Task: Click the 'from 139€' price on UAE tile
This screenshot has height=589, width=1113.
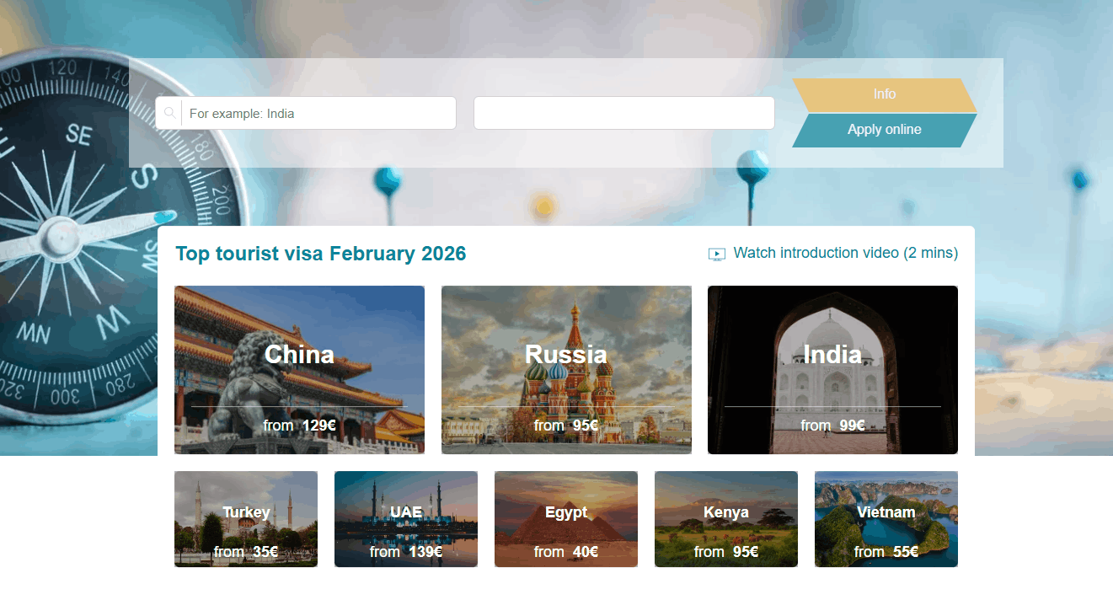Action: tap(406, 552)
